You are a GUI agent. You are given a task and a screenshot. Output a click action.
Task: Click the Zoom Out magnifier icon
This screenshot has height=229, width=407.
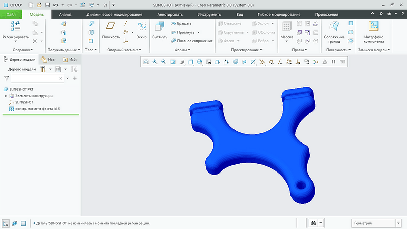click(x=163, y=62)
